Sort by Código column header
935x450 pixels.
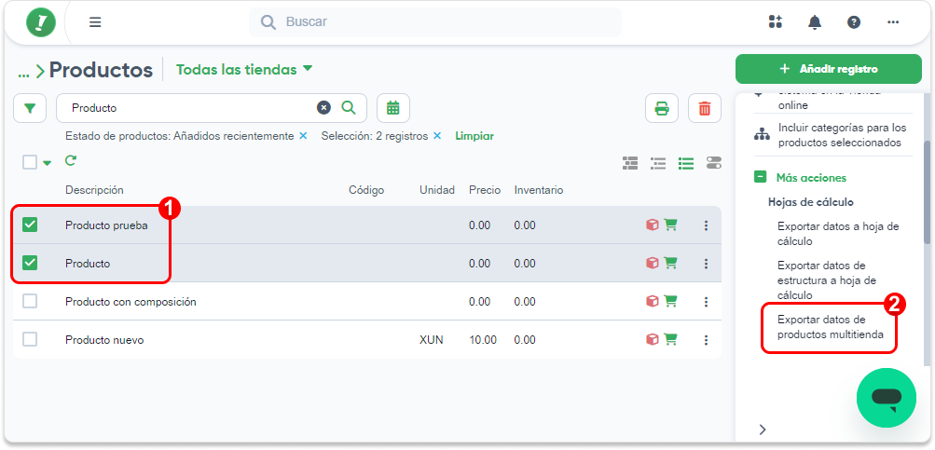[x=366, y=190]
